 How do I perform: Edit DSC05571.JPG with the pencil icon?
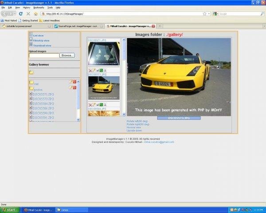coord(94,70)
